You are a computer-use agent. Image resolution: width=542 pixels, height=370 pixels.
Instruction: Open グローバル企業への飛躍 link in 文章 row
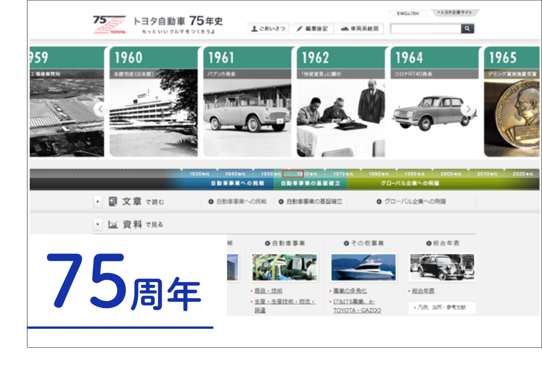click(411, 201)
